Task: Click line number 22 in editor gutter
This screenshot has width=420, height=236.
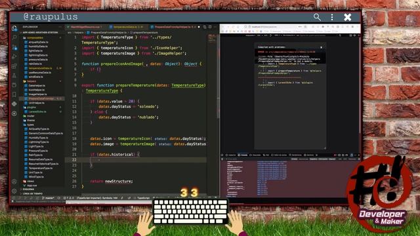Action: tap(74, 160)
